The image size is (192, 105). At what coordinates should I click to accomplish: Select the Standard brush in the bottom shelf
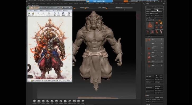34,101
